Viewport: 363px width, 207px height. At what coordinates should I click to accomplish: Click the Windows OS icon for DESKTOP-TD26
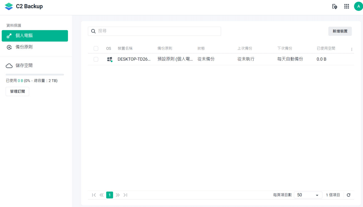click(110, 59)
